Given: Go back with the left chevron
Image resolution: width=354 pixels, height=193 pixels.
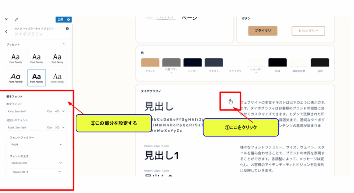Looking at the screenshot, I should pyautogui.click(x=6, y=31).
